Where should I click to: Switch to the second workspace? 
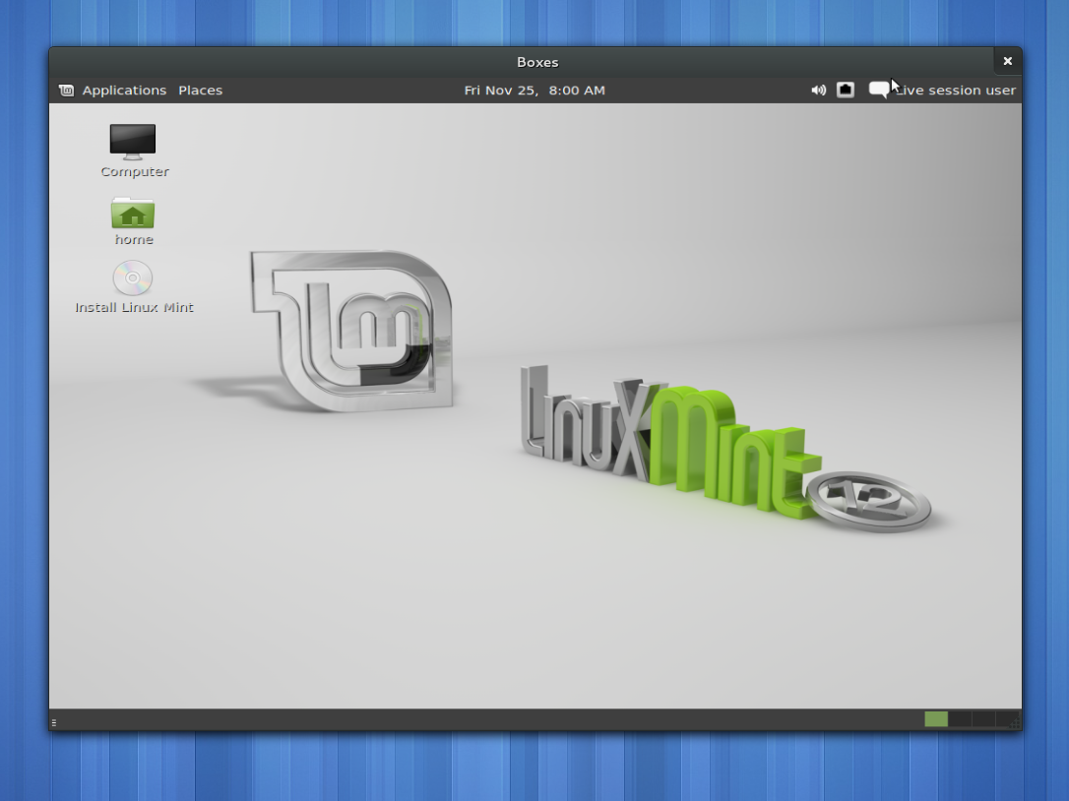960,719
